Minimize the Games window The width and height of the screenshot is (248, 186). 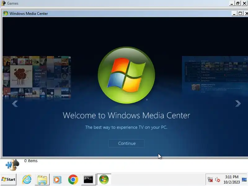[232, 3]
